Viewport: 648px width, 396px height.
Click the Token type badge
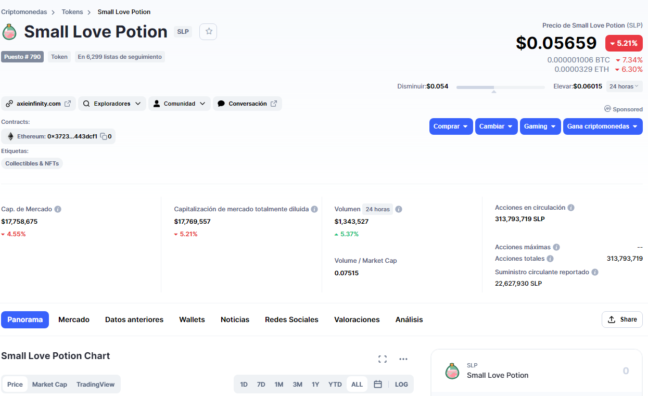tap(59, 57)
